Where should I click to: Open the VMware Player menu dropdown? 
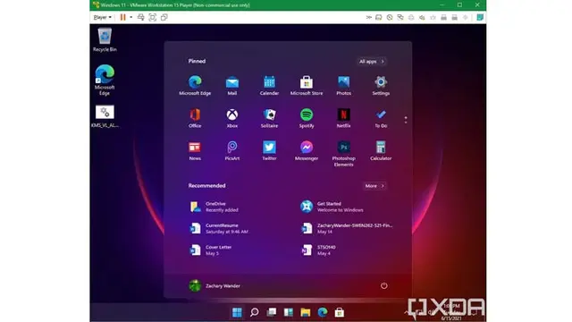103,17
